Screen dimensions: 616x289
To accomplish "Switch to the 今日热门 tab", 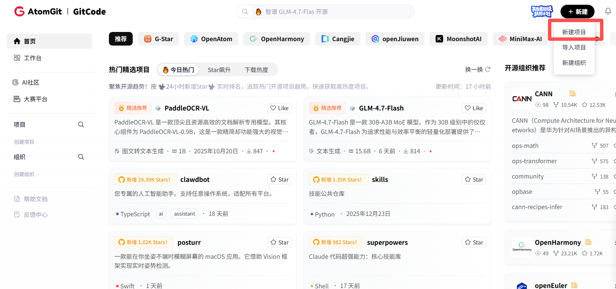I will (178, 70).
